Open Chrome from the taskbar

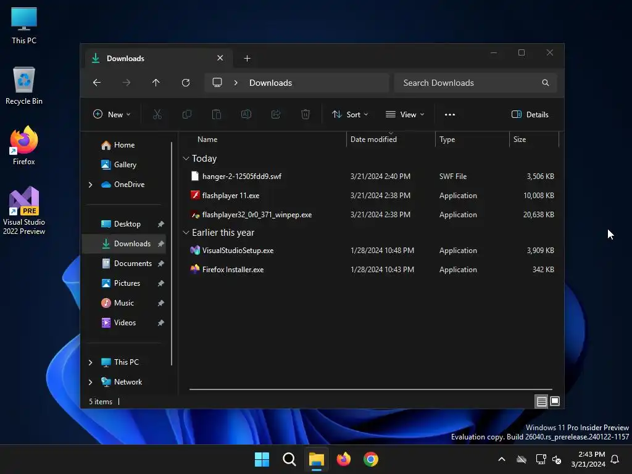[371, 459]
